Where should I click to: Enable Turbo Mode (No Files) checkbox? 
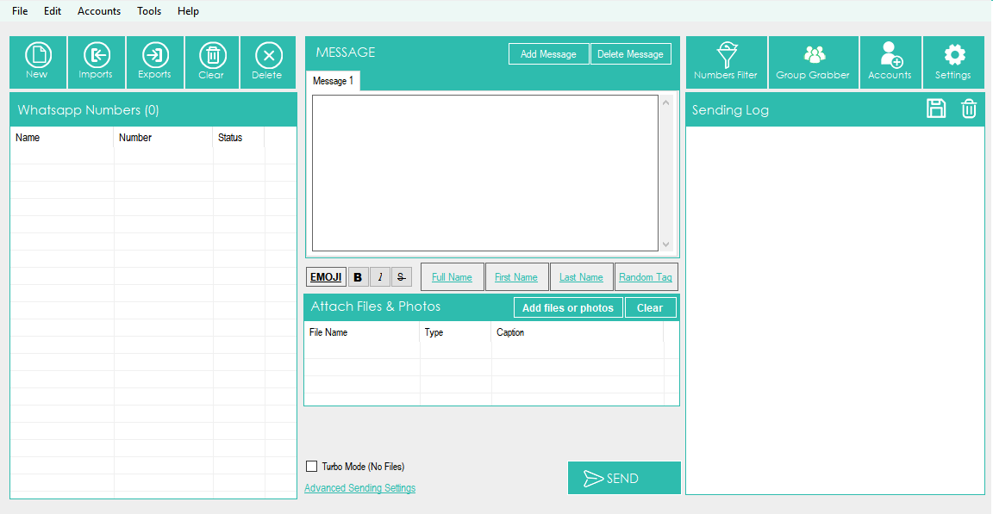pyautogui.click(x=312, y=467)
